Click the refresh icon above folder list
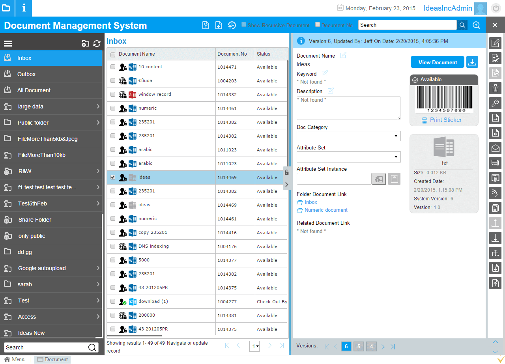505x364 pixels. point(97,44)
